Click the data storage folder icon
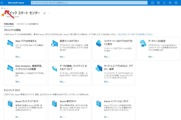181x120 pixels. tap(54, 68)
